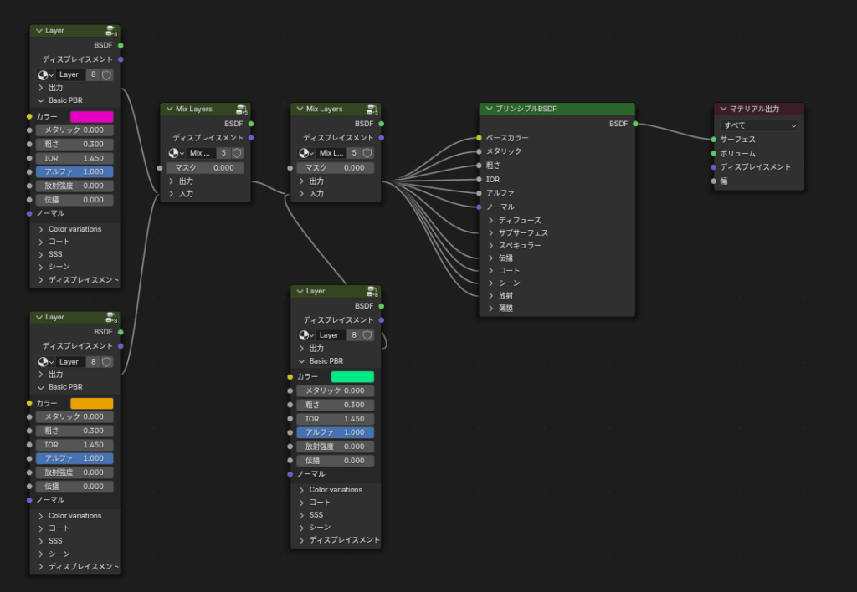
Task: Click user count 5 in right Mix Layers node
Action: click(354, 153)
